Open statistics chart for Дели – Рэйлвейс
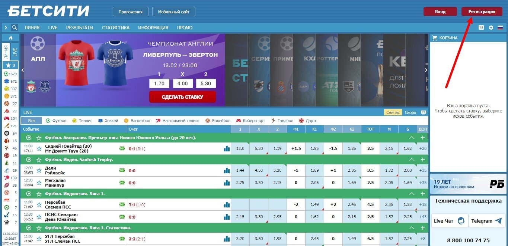 pos(227,171)
